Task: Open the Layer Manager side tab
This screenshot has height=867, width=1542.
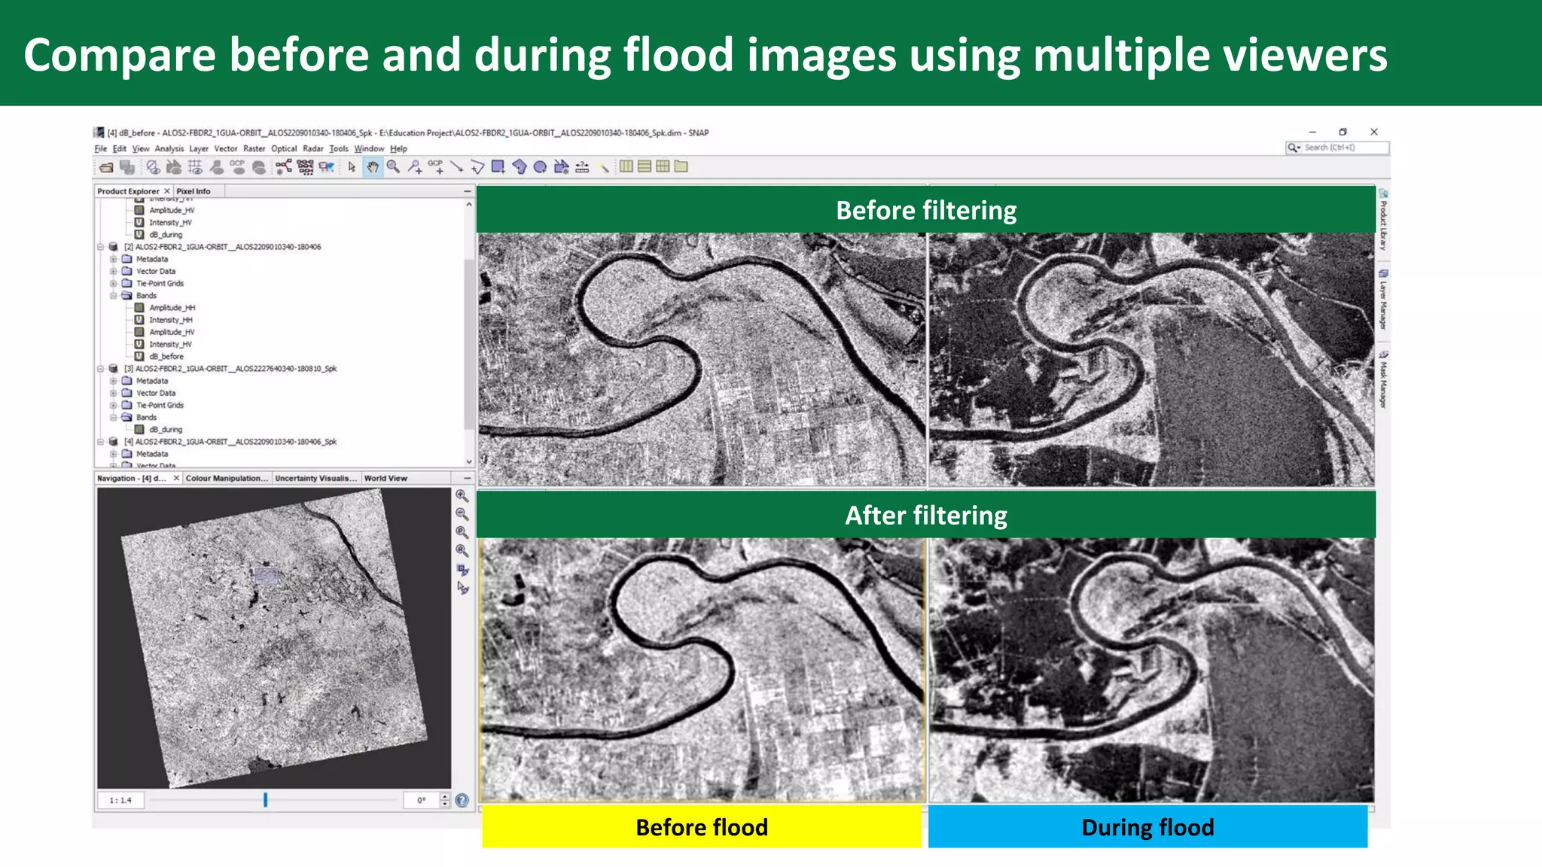Action: click(1383, 300)
